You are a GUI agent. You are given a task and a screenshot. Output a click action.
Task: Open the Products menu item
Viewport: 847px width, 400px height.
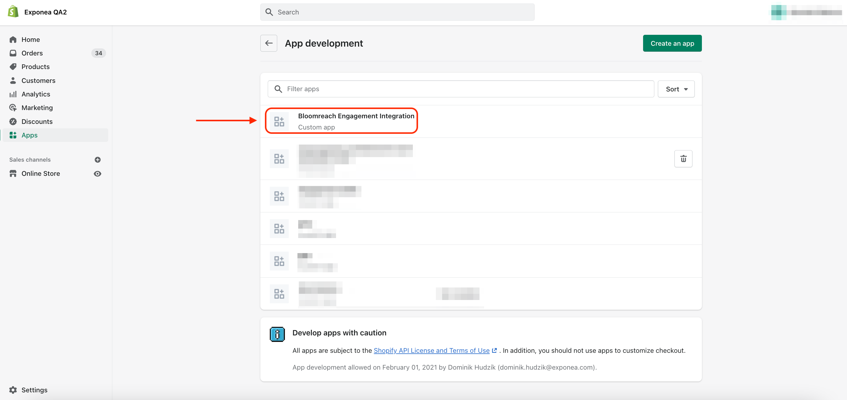point(35,67)
